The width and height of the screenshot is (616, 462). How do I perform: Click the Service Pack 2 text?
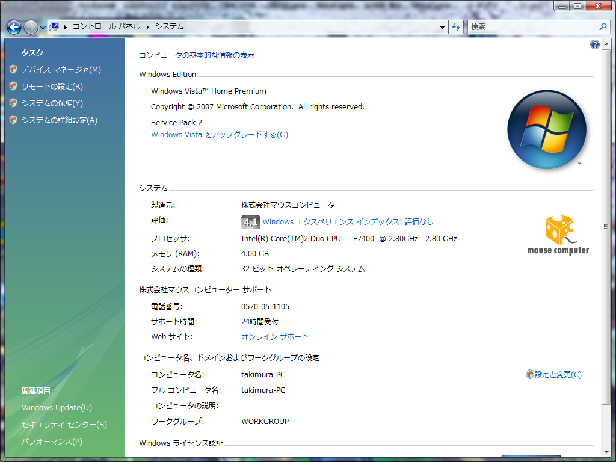[176, 123]
